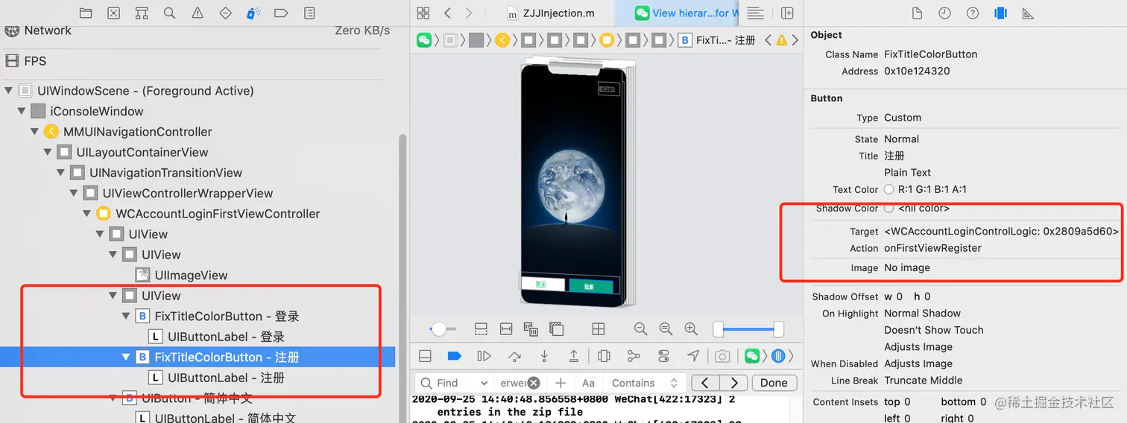Screen dimensions: 1127x423
Task: Open the Symbol navigator
Action: [x=142, y=13]
